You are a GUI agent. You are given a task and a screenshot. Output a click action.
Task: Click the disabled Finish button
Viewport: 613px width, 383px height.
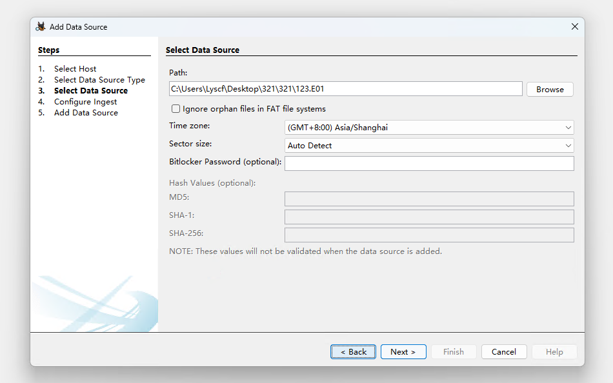[454, 352]
